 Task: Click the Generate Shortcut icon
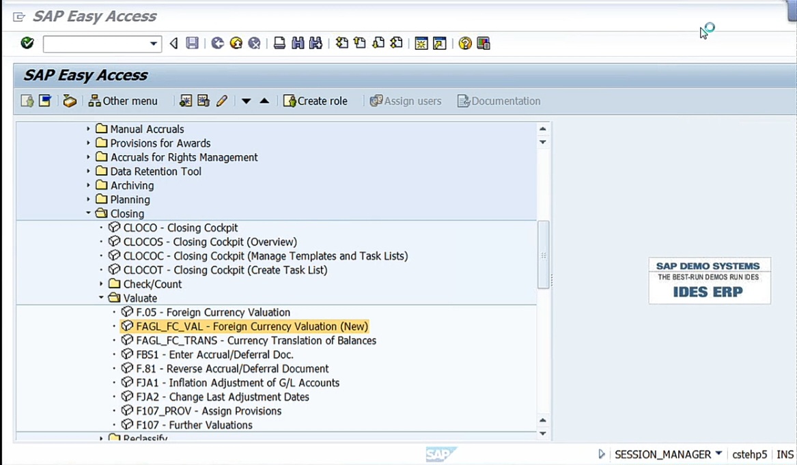pyautogui.click(x=440, y=43)
